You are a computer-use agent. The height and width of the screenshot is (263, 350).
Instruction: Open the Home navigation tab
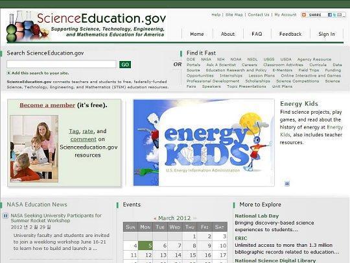click(x=197, y=34)
